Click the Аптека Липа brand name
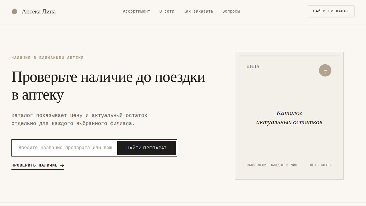The height and width of the screenshot is (206, 366). (x=39, y=11)
